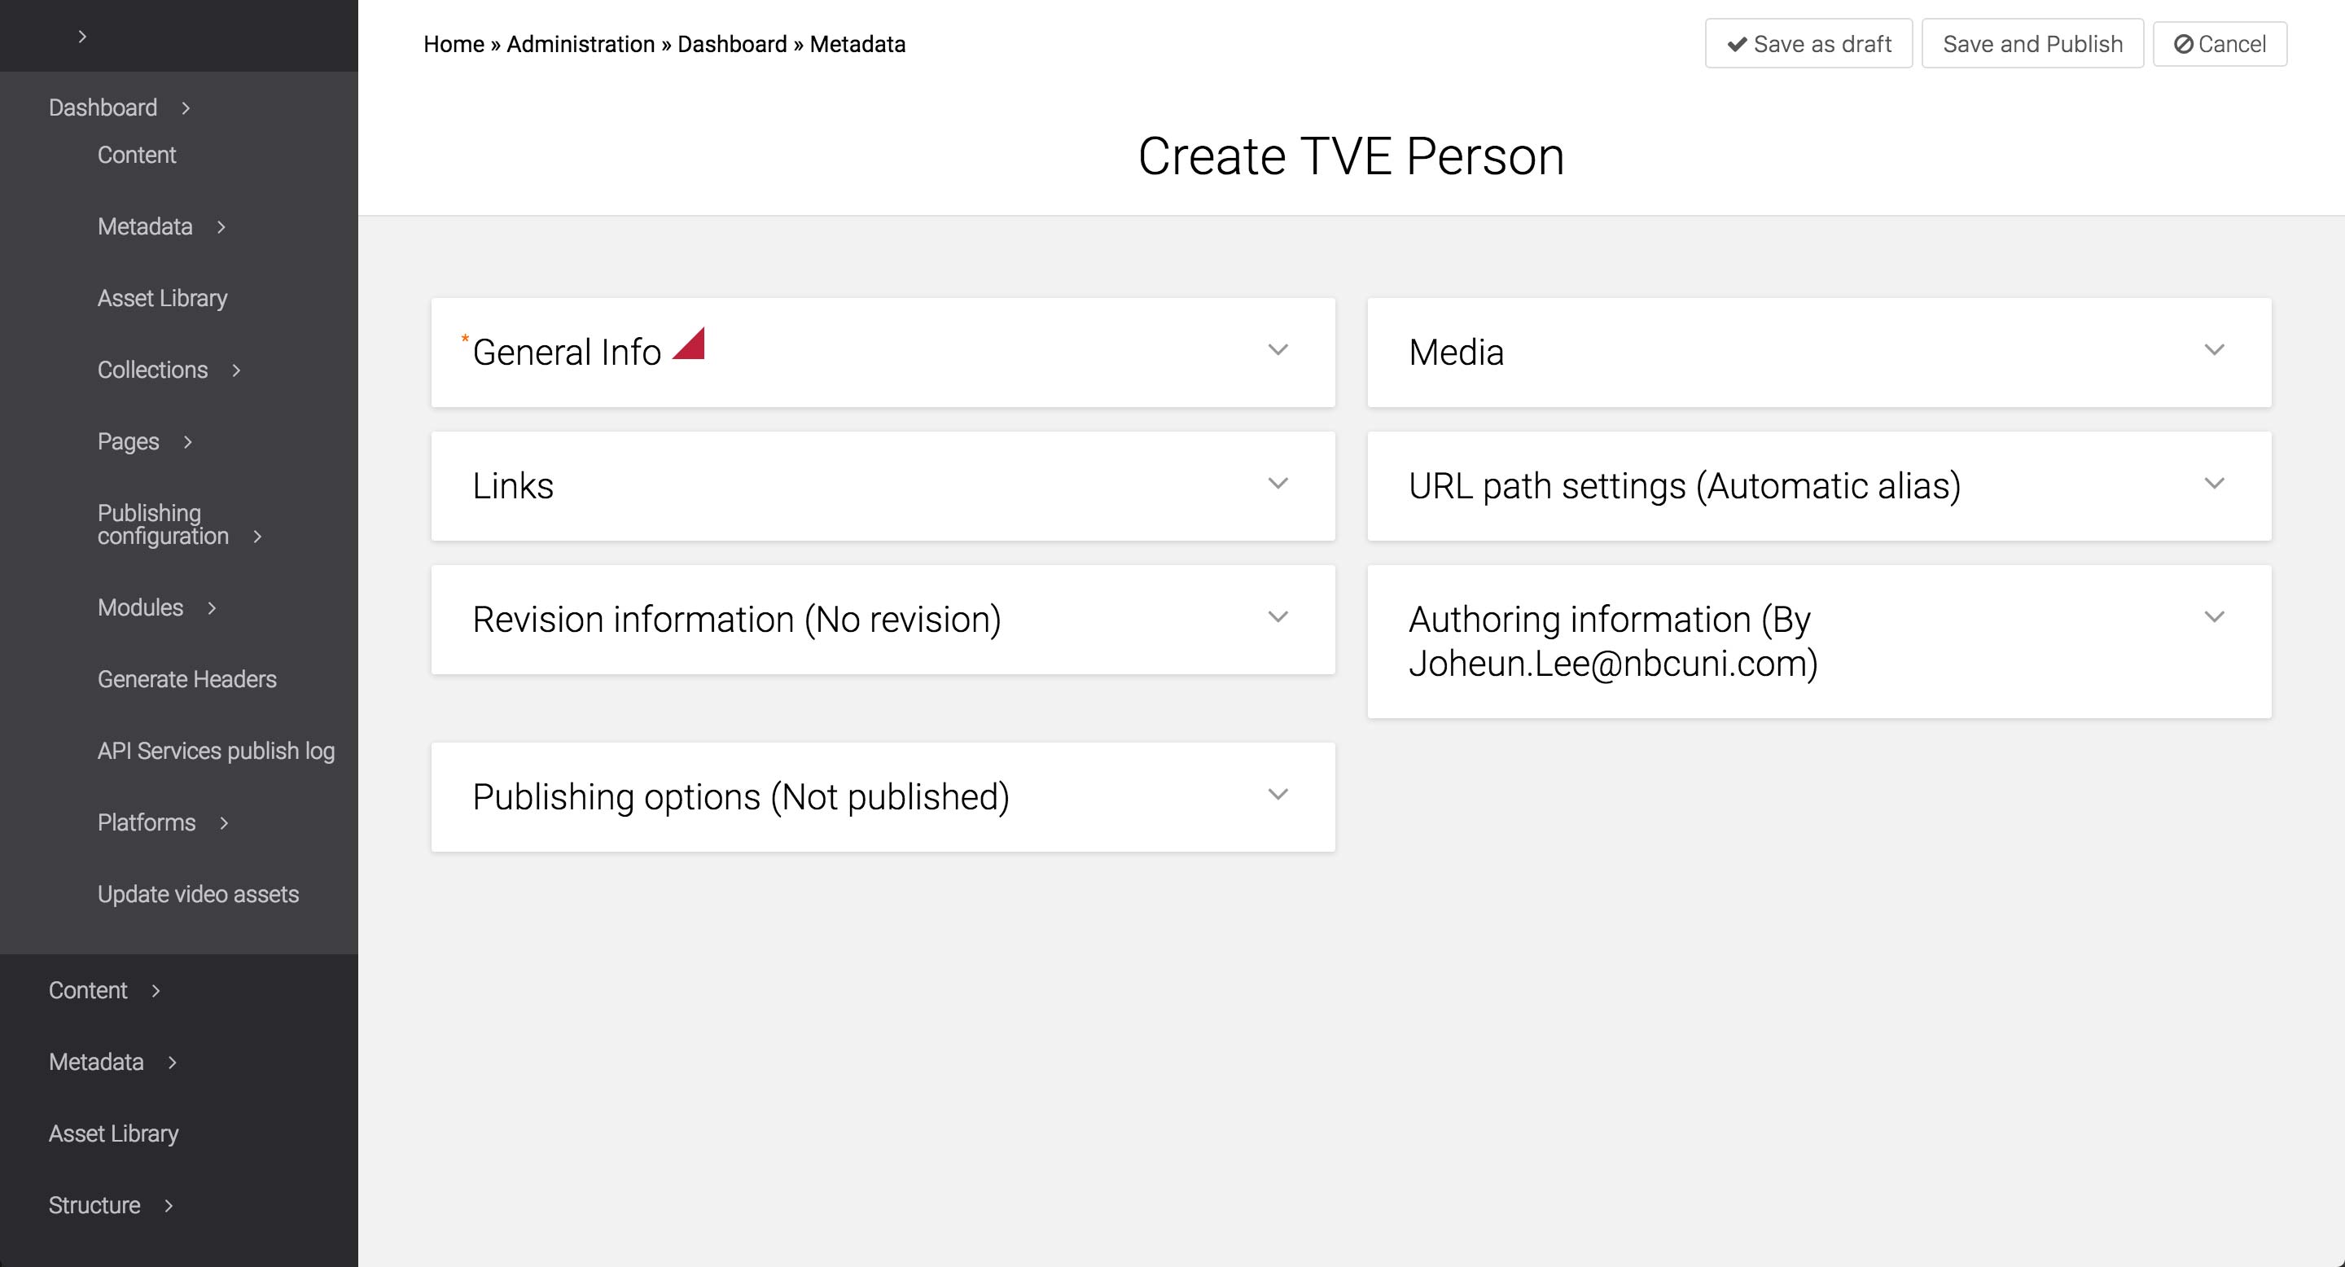Image resolution: width=2345 pixels, height=1267 pixels.
Task: Click the red triangle marker beside General Info
Action: [x=691, y=346]
